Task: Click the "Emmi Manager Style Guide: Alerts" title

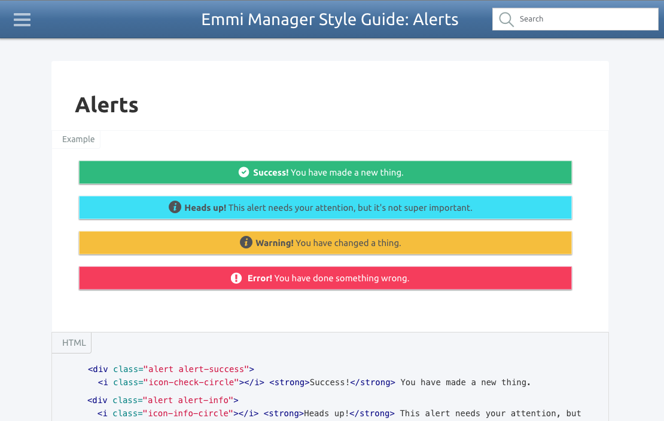Action: point(330,19)
